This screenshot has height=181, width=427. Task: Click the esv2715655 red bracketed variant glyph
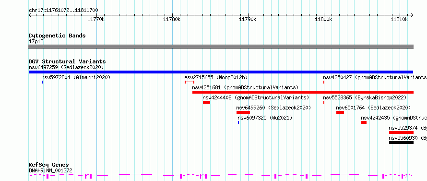[190, 82]
